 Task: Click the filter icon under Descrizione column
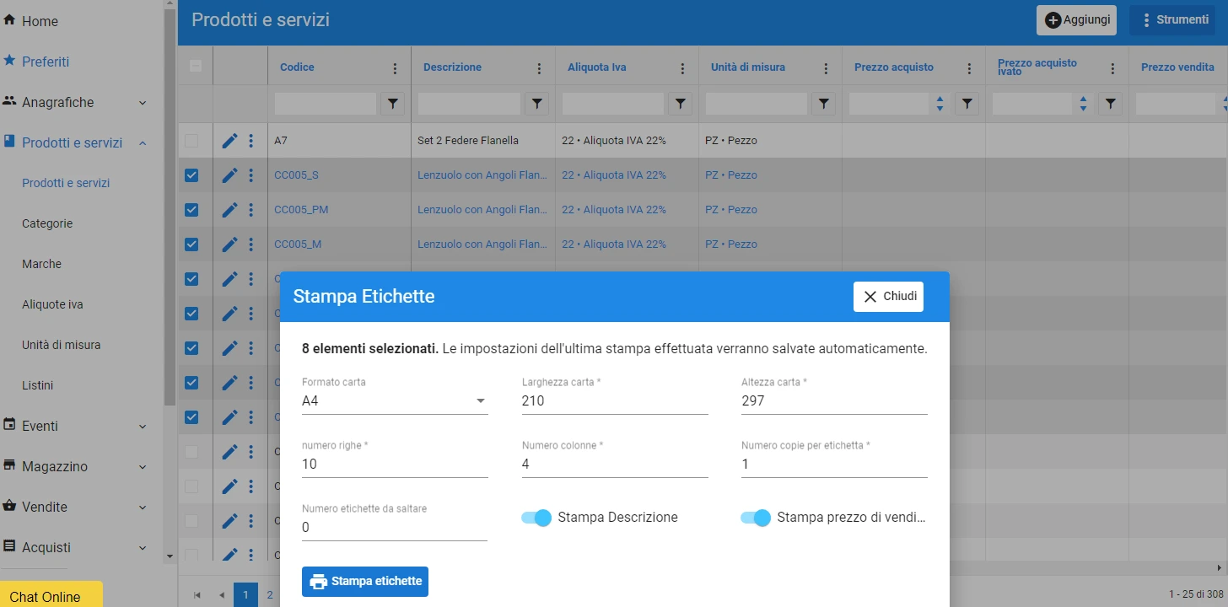click(536, 104)
